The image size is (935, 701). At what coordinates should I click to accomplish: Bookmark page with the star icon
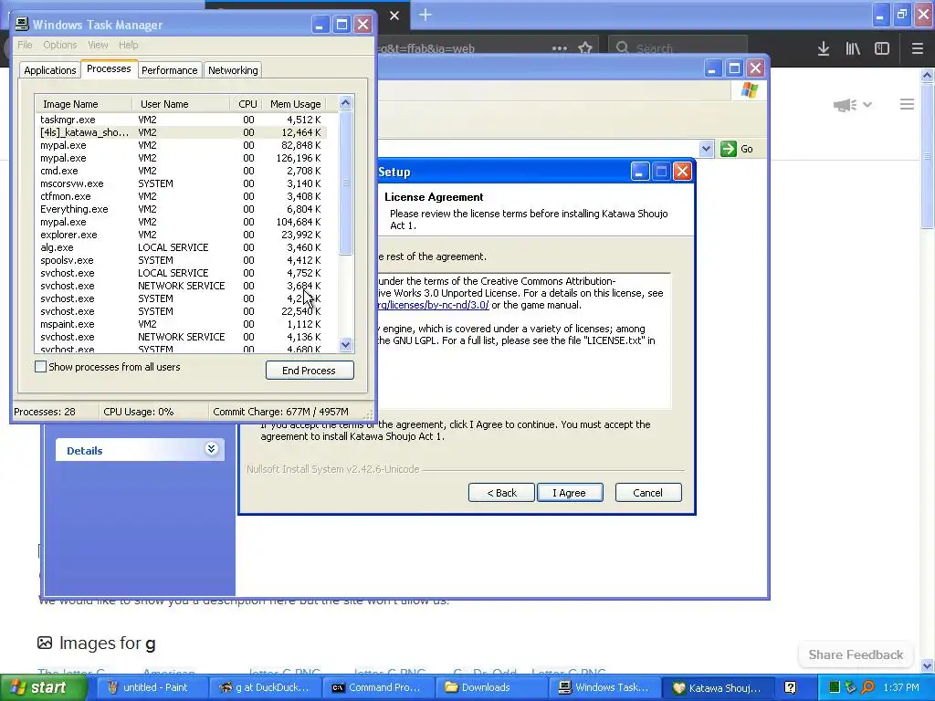(585, 48)
